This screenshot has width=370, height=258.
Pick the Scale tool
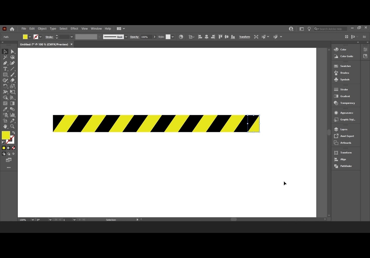coord(12,86)
